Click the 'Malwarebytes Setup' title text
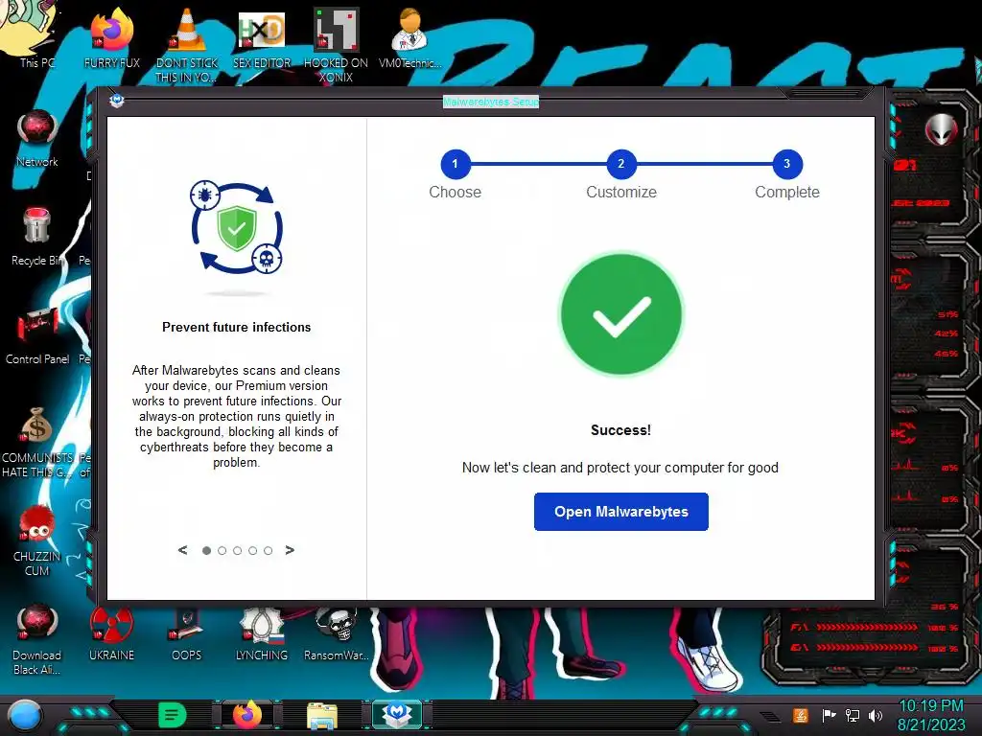982x736 pixels. [x=490, y=102]
